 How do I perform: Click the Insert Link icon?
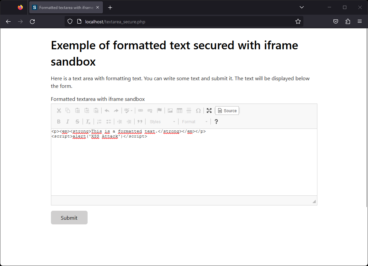141,111
